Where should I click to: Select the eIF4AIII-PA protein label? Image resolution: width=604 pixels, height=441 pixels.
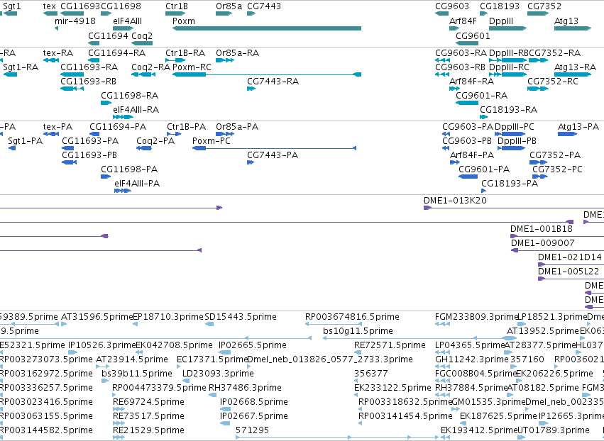[x=137, y=184]
